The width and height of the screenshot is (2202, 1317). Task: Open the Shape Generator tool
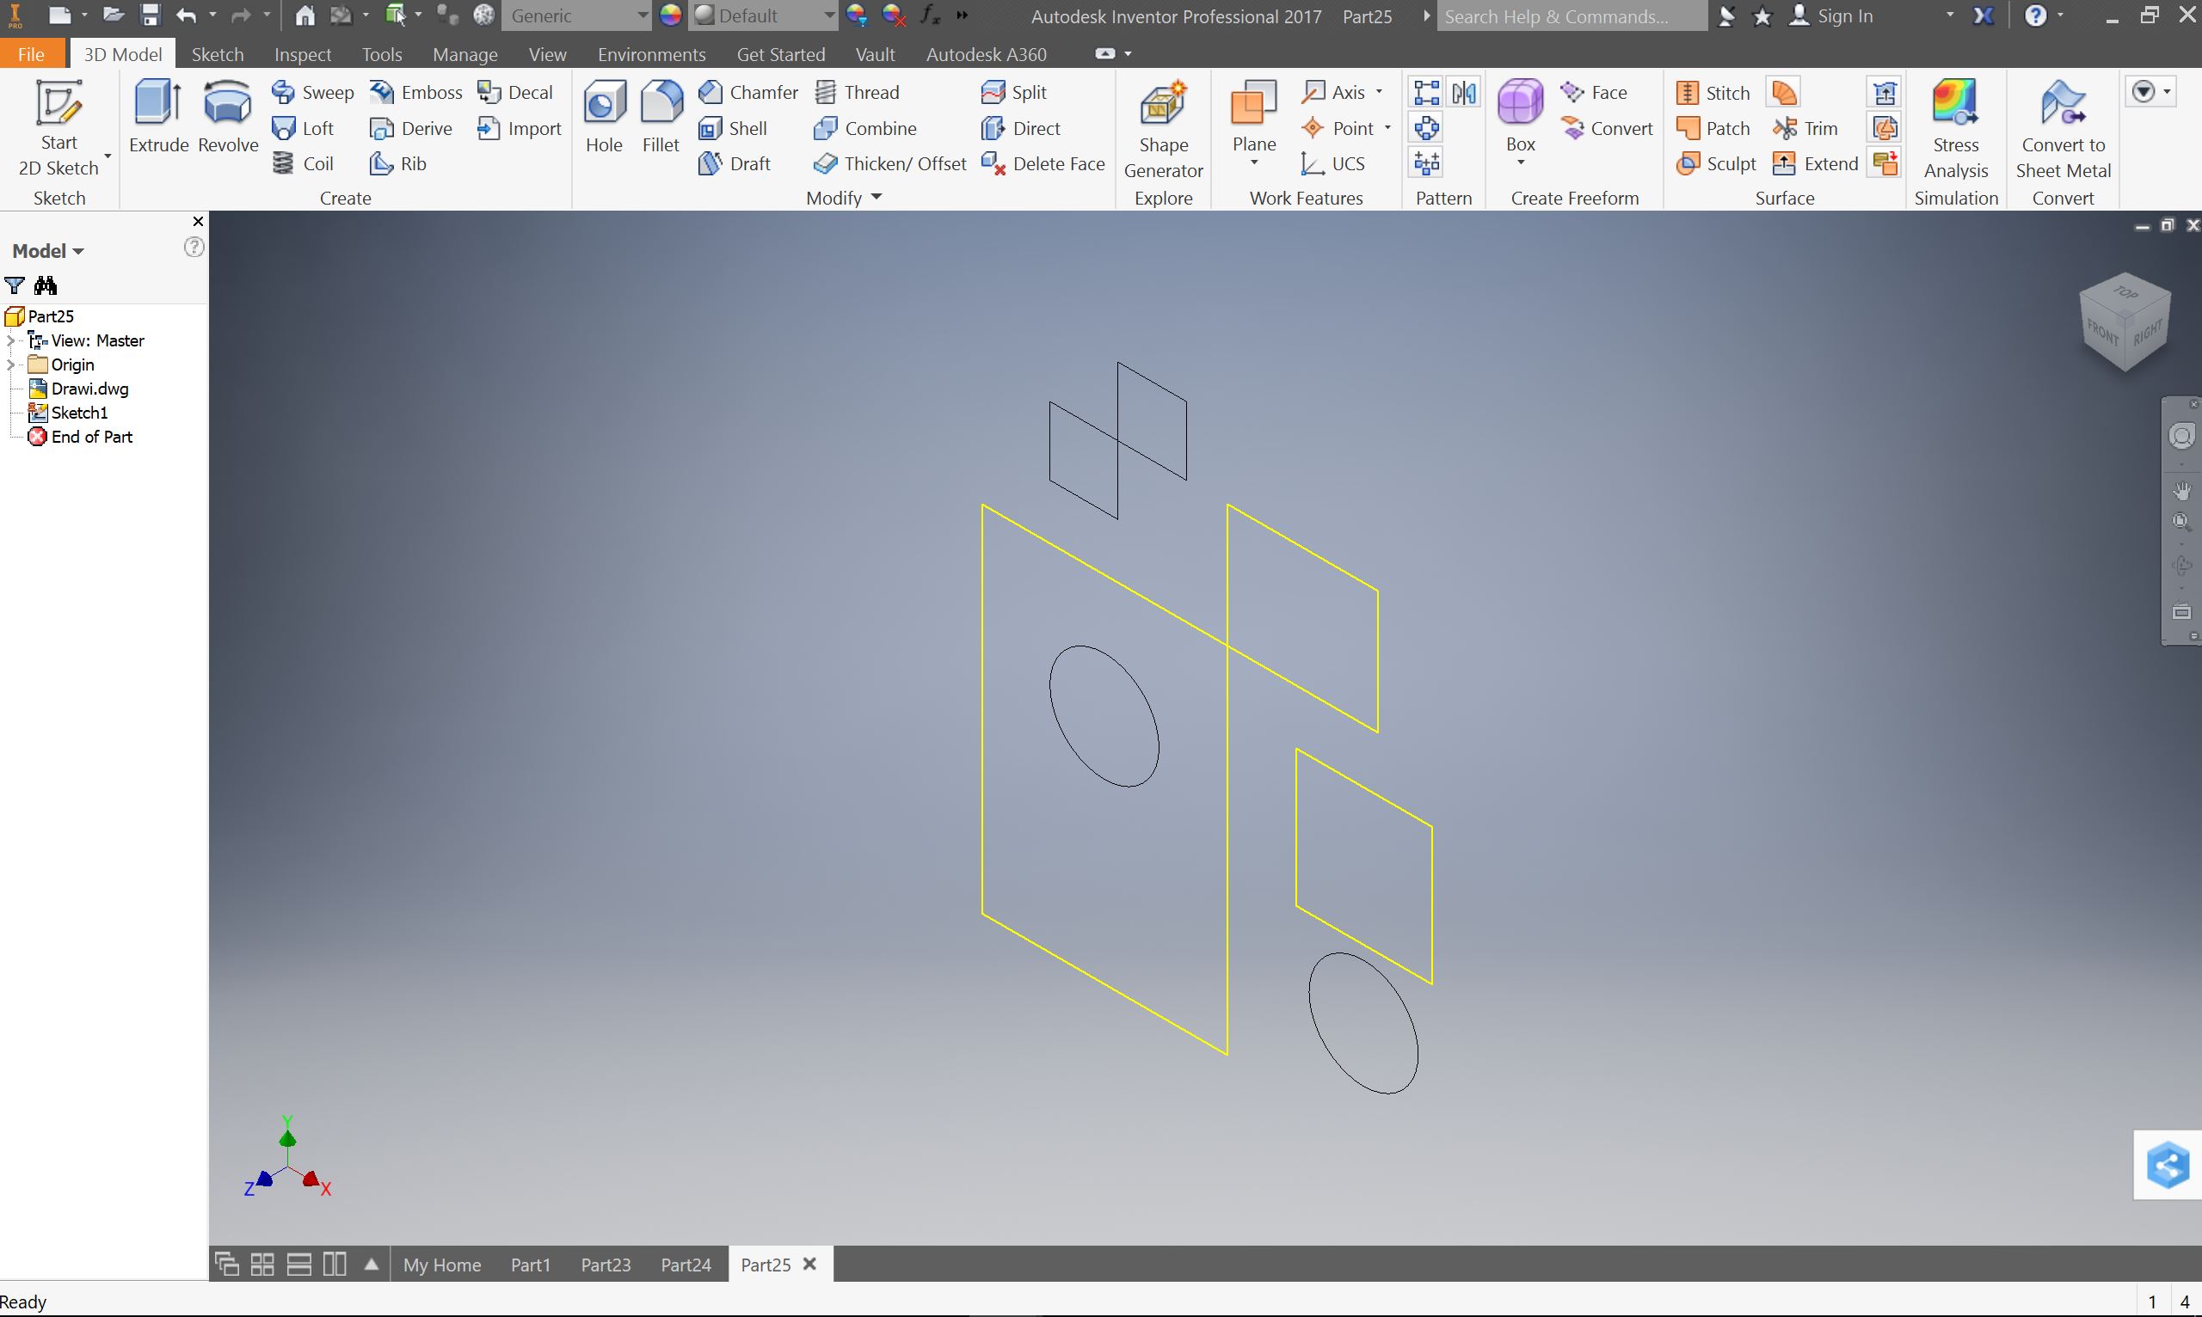(x=1163, y=129)
